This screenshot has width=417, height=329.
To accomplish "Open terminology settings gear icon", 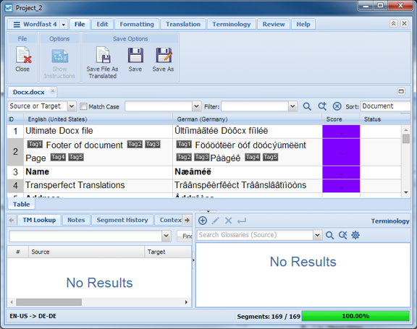I will [355, 235].
